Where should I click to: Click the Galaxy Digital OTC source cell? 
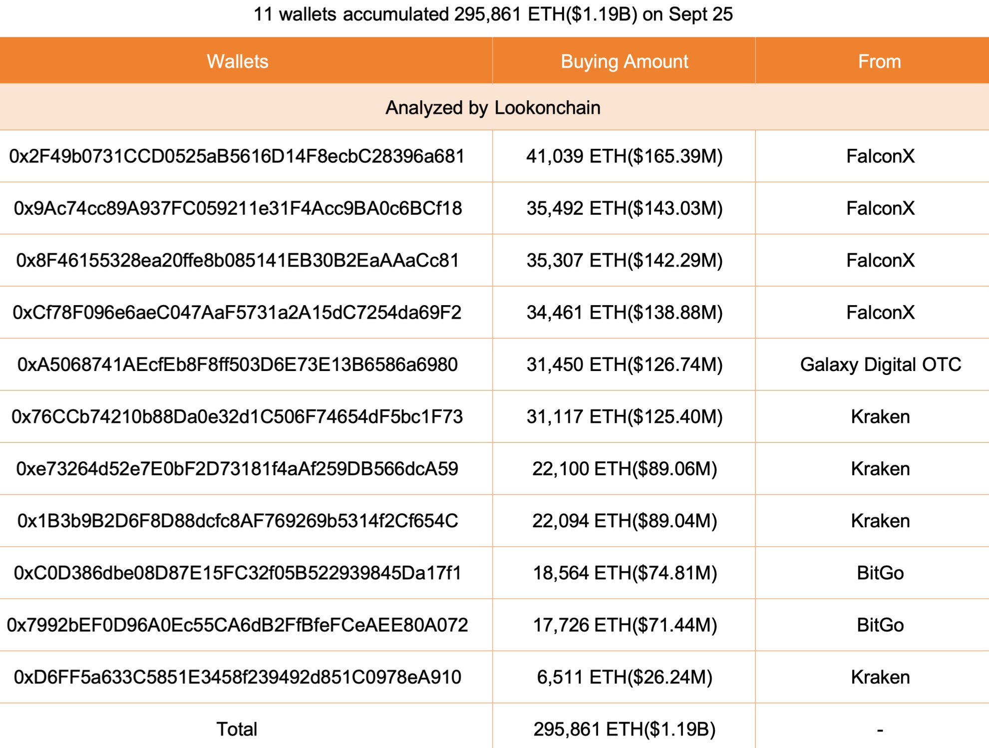click(880, 365)
